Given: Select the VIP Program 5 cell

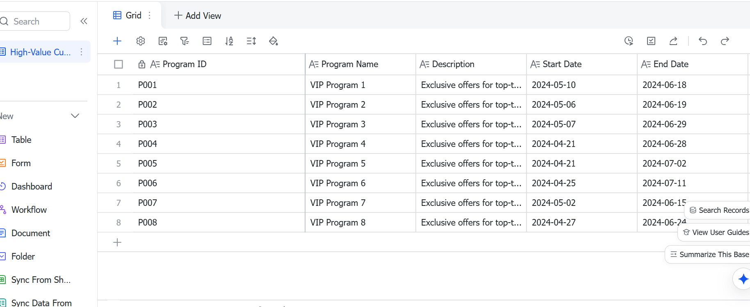Looking at the screenshot, I should pyautogui.click(x=360, y=163).
